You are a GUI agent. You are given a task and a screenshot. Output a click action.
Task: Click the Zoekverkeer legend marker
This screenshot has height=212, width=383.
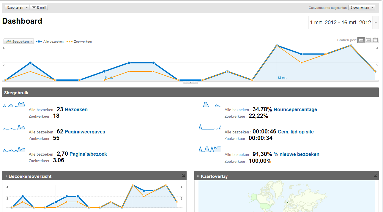(x=70, y=42)
